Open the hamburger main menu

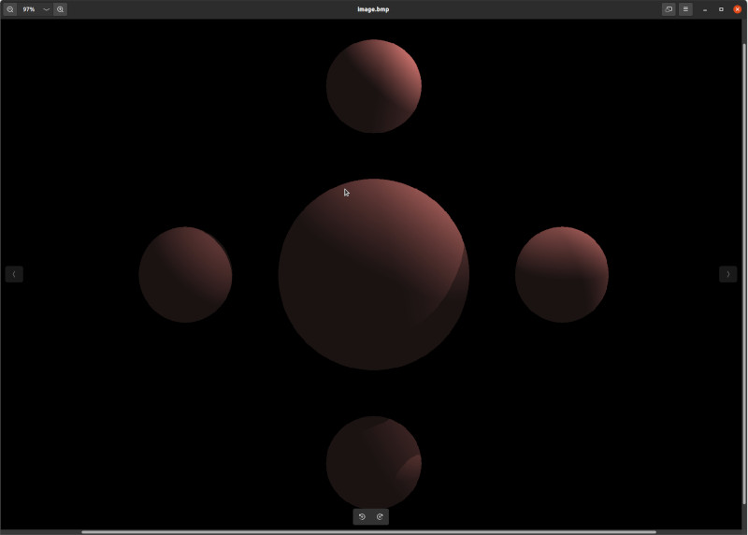coord(685,9)
